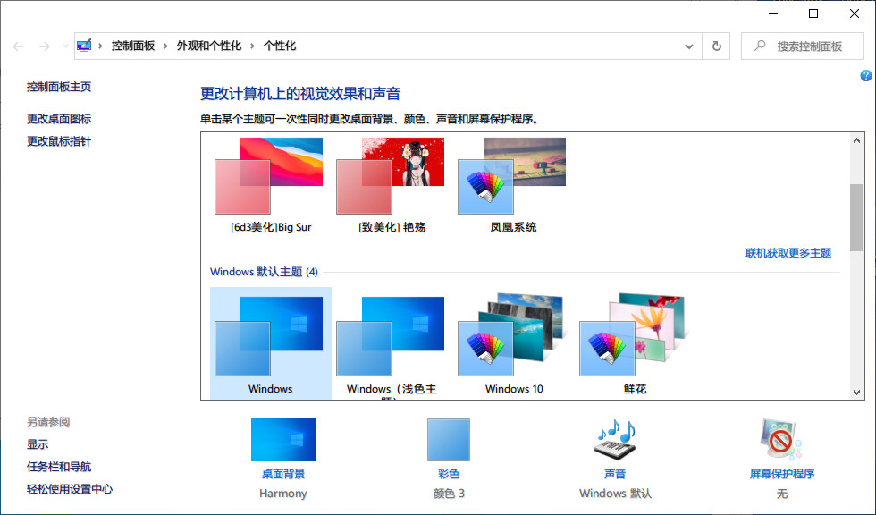This screenshot has width=876, height=515.
Task: Select the 凤凰系统 theme
Action: click(x=513, y=186)
